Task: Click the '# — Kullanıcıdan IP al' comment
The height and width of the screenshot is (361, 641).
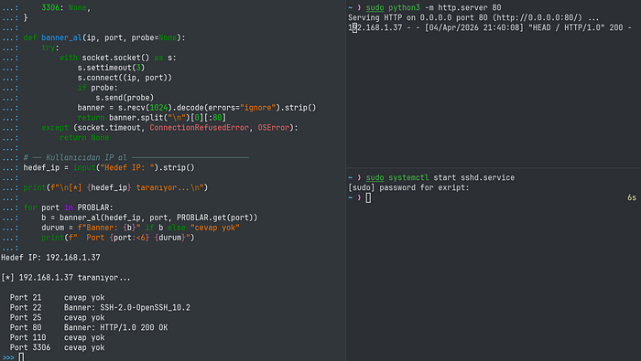Action: [x=136, y=157]
